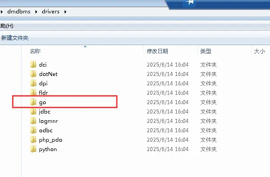Viewport: 270px width, 177px height.
Task: Click the 文件夹 type of jdbc row
Action: pyautogui.click(x=209, y=112)
